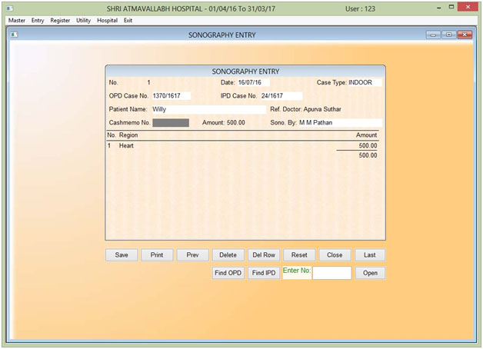Go to previous record with Prev
The width and height of the screenshot is (483, 349).
tap(192, 255)
